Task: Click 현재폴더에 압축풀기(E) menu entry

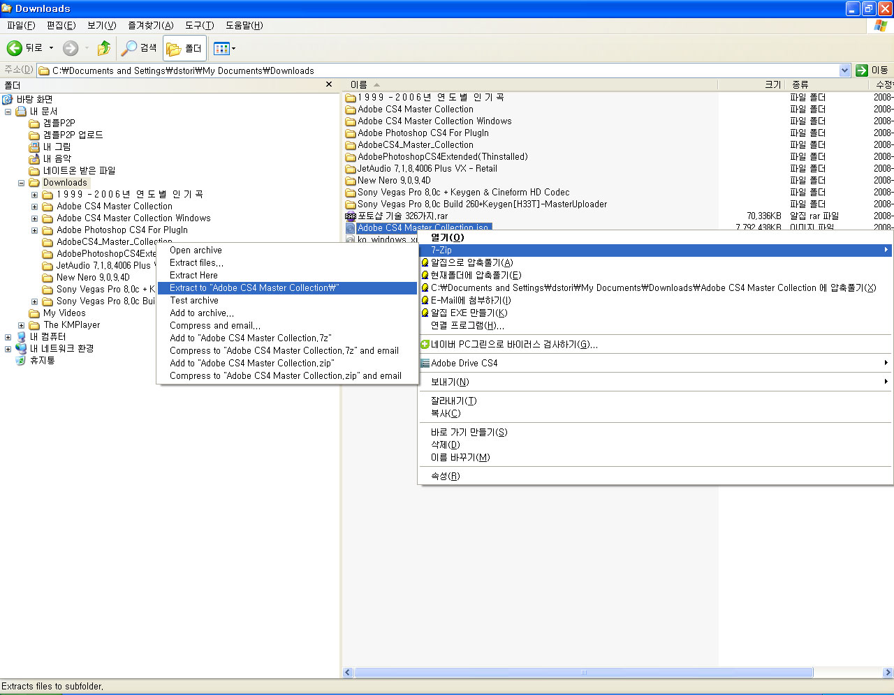Action: (x=655, y=275)
